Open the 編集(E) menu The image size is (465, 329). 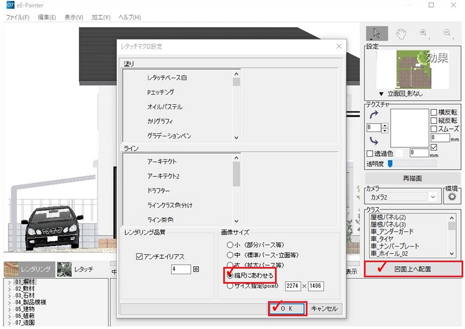pyautogui.click(x=47, y=17)
